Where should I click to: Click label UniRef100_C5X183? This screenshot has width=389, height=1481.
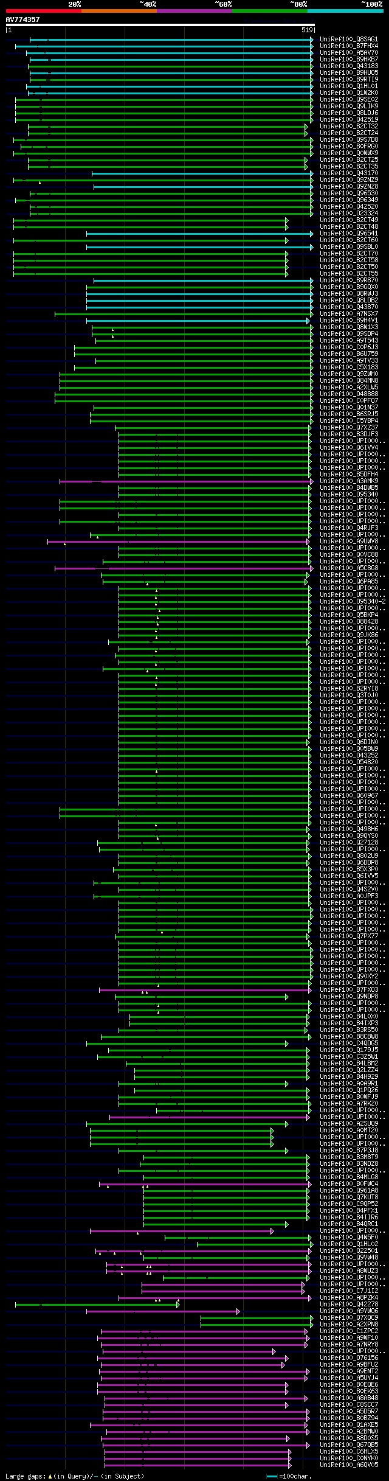(x=349, y=368)
